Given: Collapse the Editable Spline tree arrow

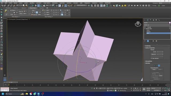Looking at the screenshot, I should coord(145,29).
